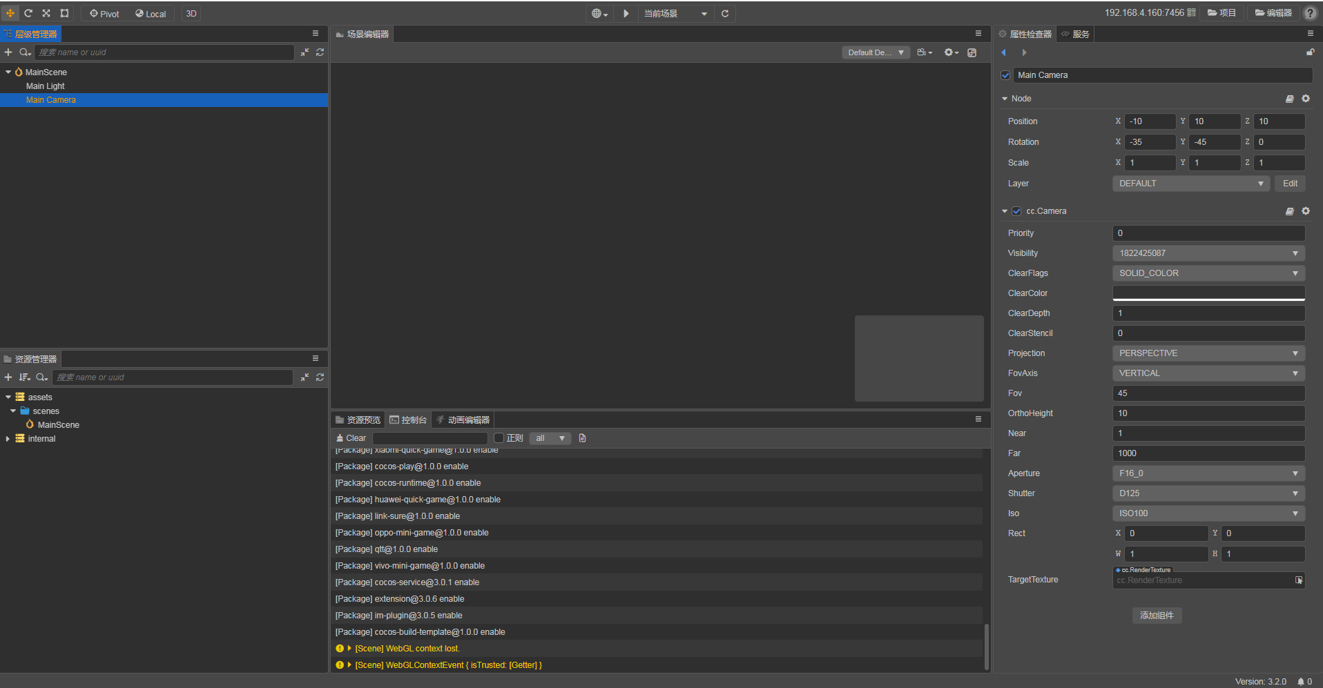Open cc.Camera component gear menu
1323x688 pixels.
click(1306, 211)
